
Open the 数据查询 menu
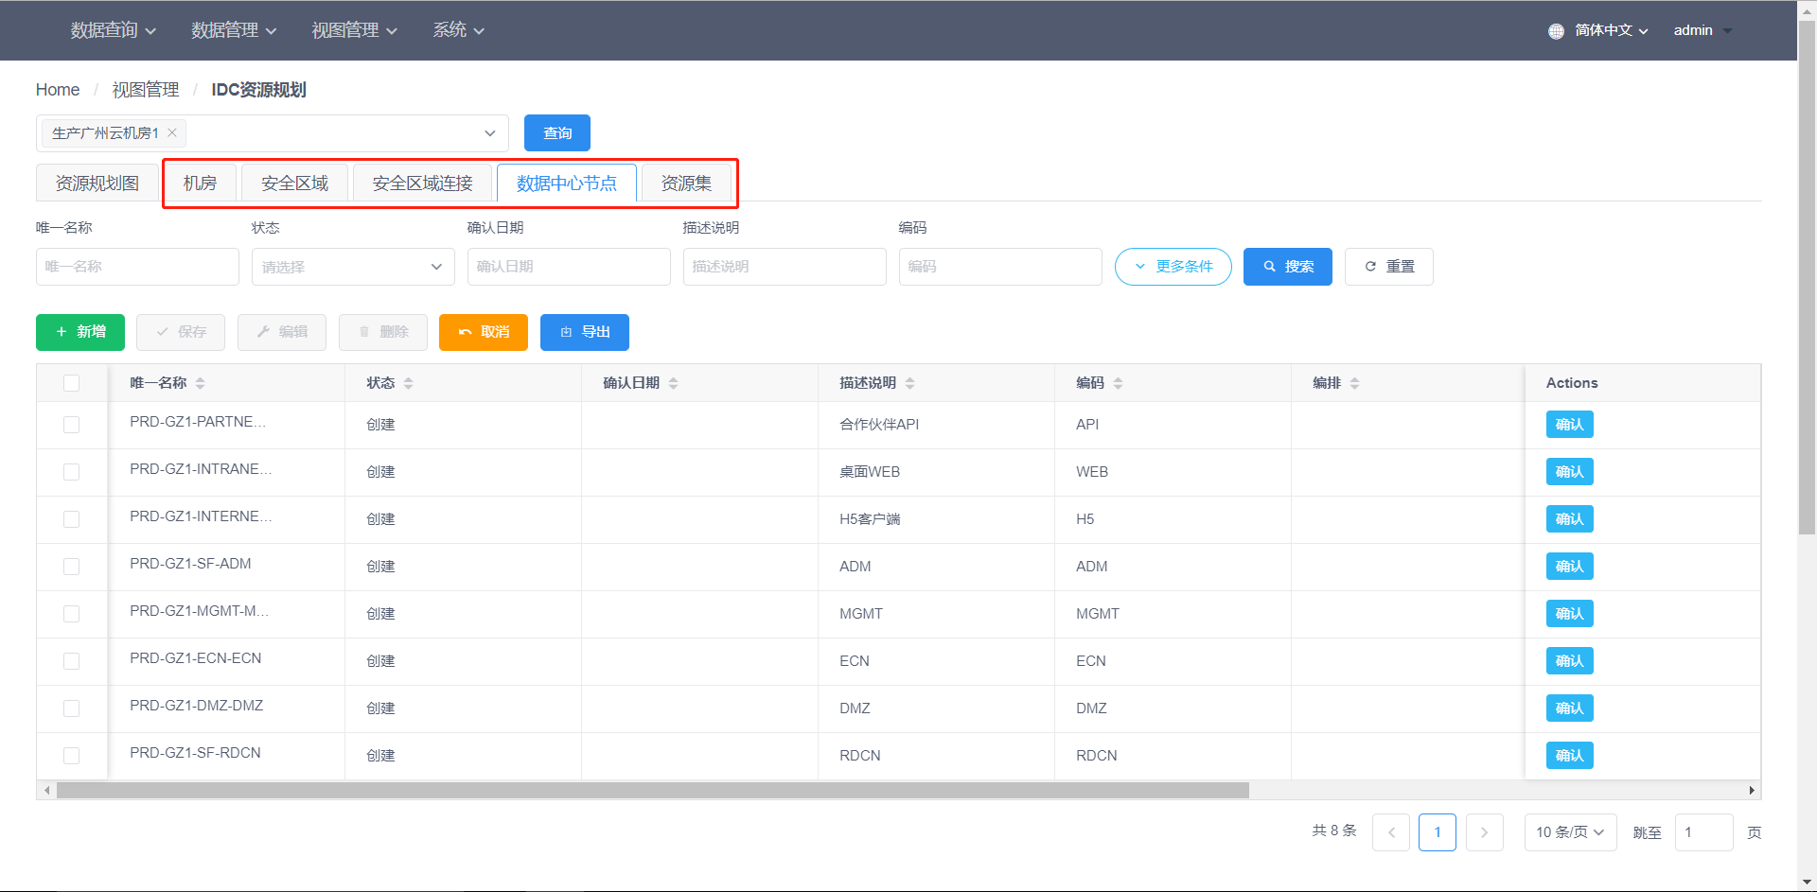point(113,30)
